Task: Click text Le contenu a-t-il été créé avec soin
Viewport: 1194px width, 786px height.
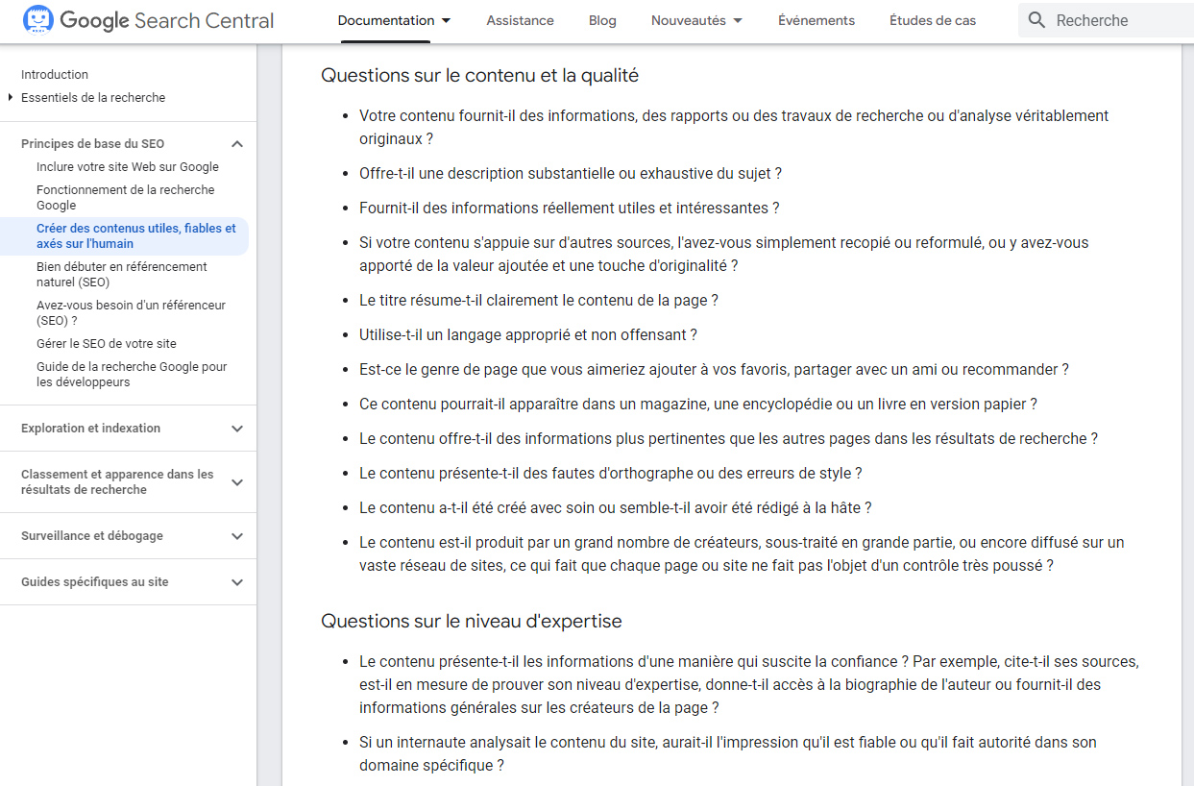Action: pyautogui.click(x=616, y=507)
